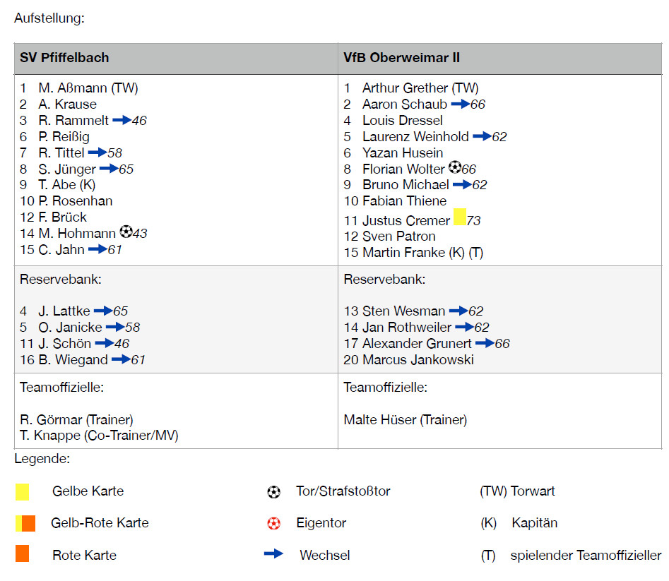Click the SV Pfiffelbach team header
This screenshot has height=581, width=669.
(64, 58)
